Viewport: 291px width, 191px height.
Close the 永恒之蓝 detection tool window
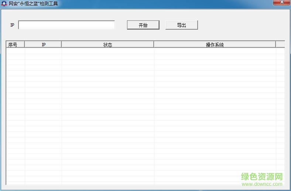281,2
